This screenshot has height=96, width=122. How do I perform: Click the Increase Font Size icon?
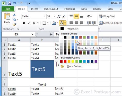pos(59,16)
